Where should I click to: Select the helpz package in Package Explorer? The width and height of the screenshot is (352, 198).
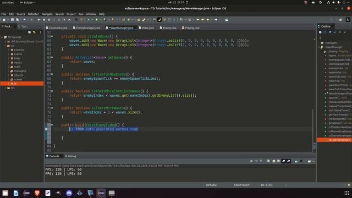click(17, 58)
